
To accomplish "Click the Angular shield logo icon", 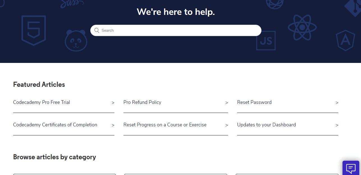I will pos(345,41).
